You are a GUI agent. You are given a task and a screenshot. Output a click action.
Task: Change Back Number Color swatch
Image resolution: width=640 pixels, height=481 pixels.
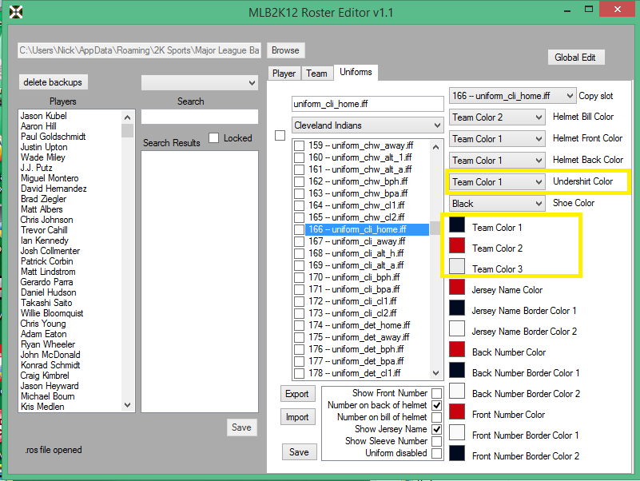coord(457,349)
